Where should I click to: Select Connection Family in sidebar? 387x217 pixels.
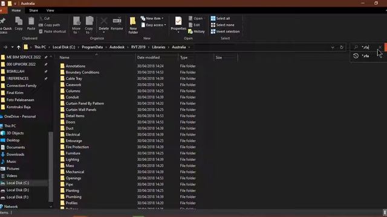pyautogui.click(x=22, y=86)
